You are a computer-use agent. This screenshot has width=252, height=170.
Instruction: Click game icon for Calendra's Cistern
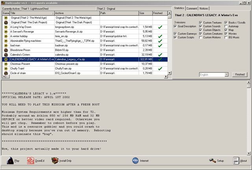6,55
